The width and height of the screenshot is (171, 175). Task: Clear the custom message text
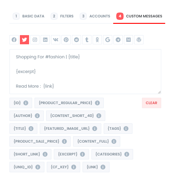pyautogui.click(x=151, y=103)
